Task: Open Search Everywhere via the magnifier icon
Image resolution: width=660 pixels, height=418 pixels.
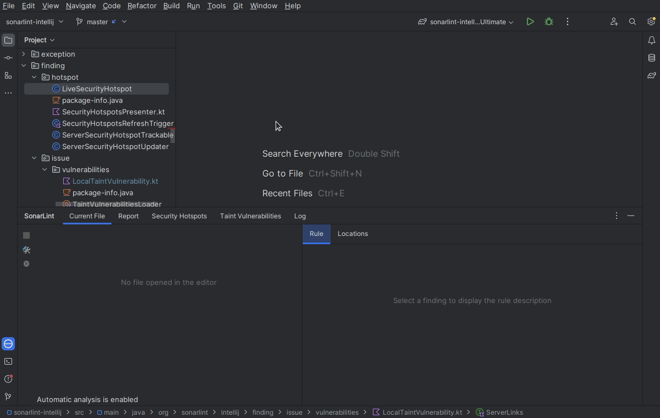Action: pos(632,22)
